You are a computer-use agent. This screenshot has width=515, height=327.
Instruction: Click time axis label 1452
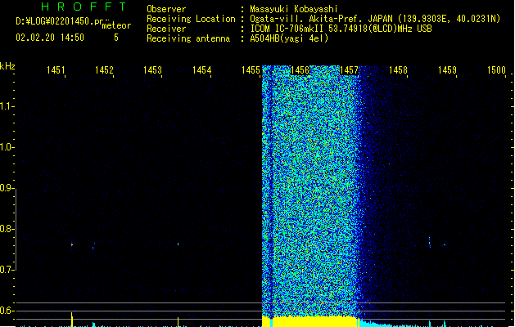[x=104, y=69]
